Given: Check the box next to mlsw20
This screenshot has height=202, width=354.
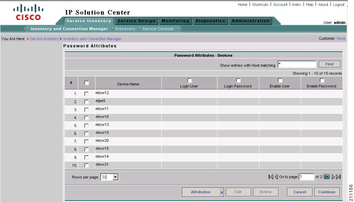Looking at the screenshot, I should (86, 141).
